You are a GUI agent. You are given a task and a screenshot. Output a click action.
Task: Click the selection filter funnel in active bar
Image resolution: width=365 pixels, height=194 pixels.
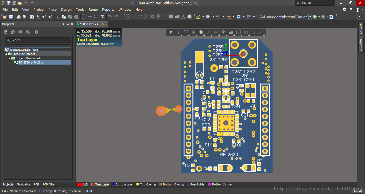click(171, 32)
